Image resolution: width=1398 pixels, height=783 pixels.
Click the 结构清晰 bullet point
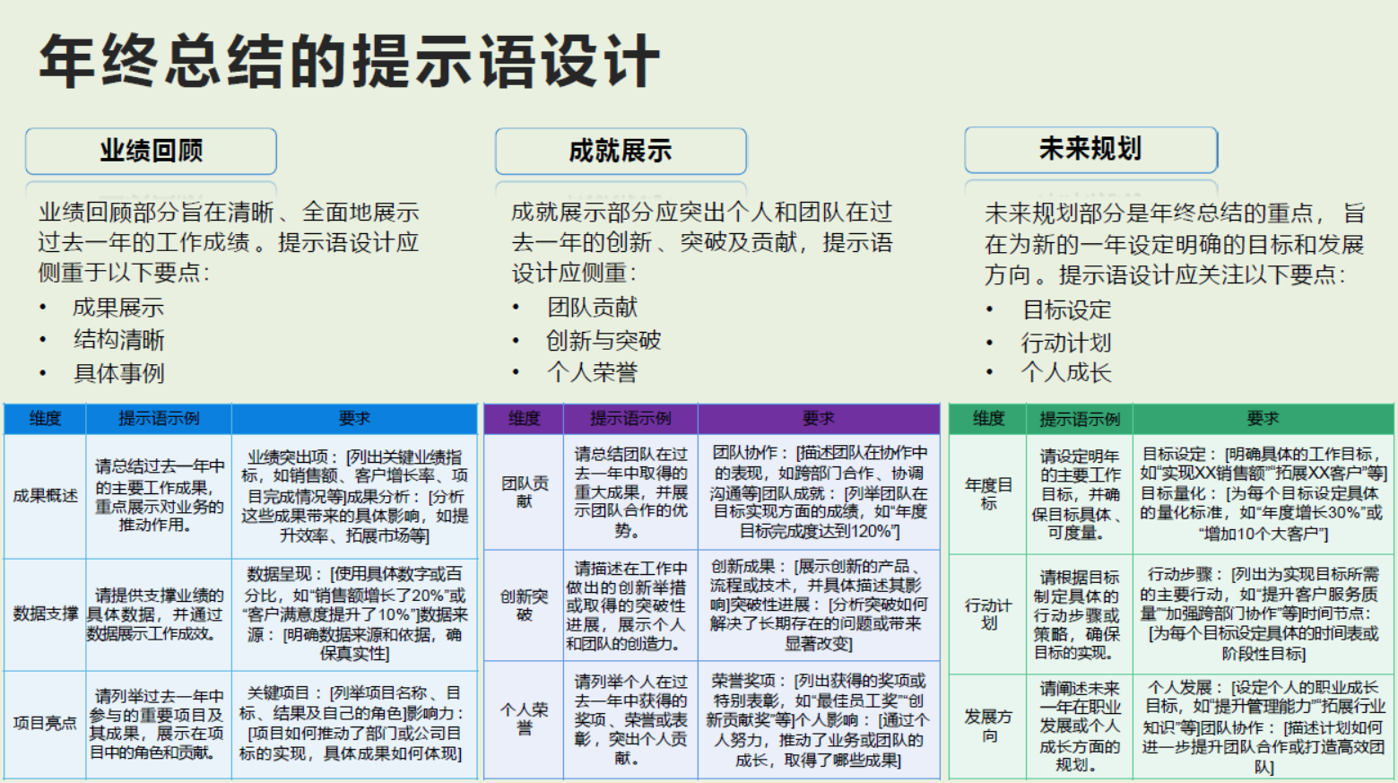point(118,340)
